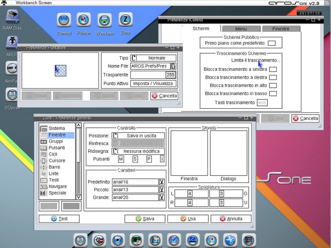Click the Salva button in Zune preferences
Viewport: 331px width, 248px height.
pyautogui.click(x=145, y=219)
